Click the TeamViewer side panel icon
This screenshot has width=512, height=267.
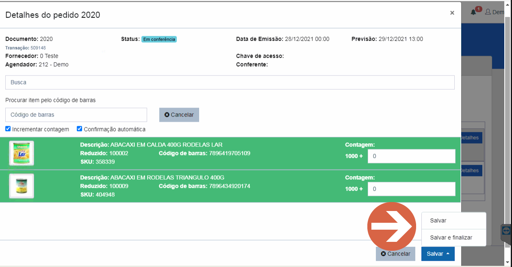506,231
